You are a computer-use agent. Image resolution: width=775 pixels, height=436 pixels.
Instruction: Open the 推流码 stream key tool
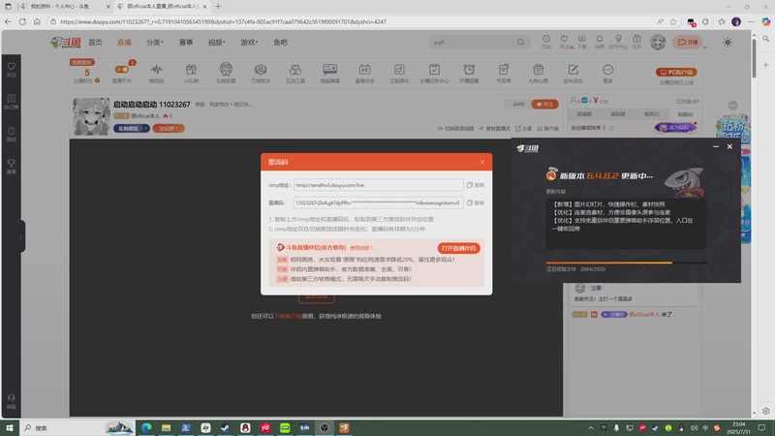156,73
